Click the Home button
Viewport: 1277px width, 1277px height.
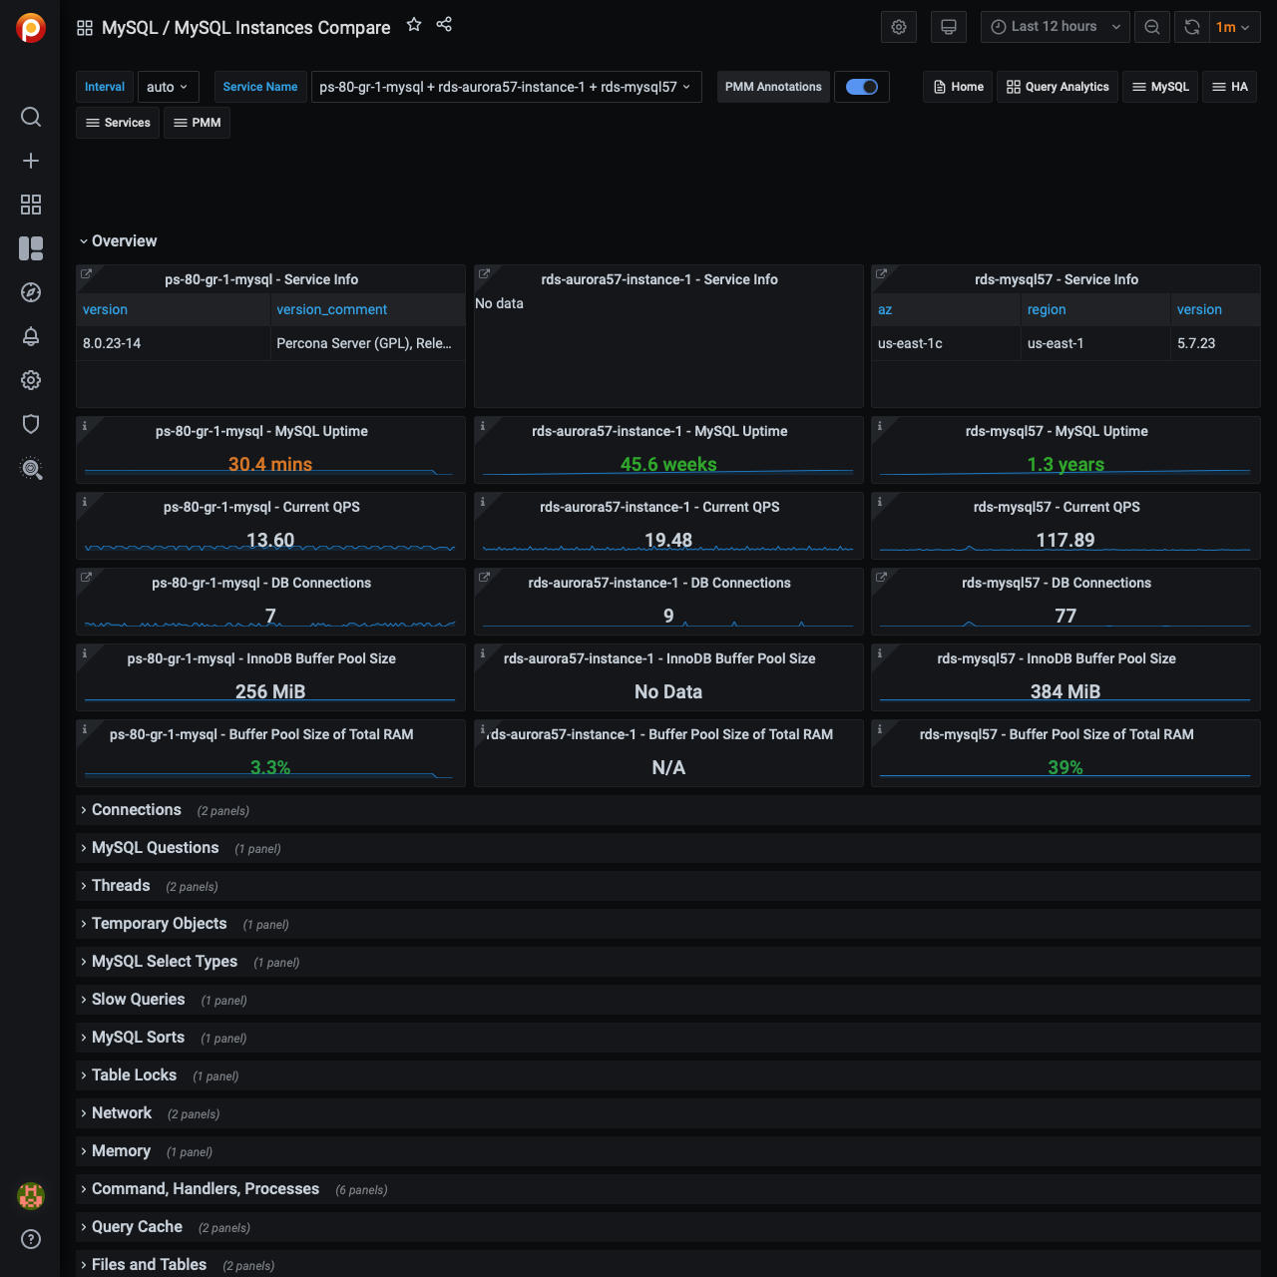[x=958, y=87]
